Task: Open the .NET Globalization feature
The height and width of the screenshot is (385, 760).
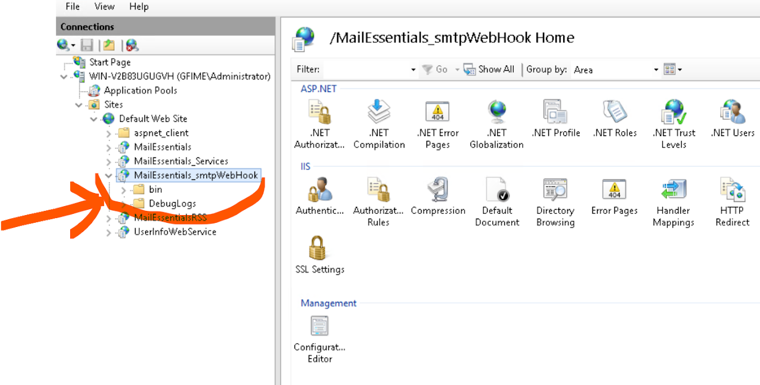Action: pos(497,112)
